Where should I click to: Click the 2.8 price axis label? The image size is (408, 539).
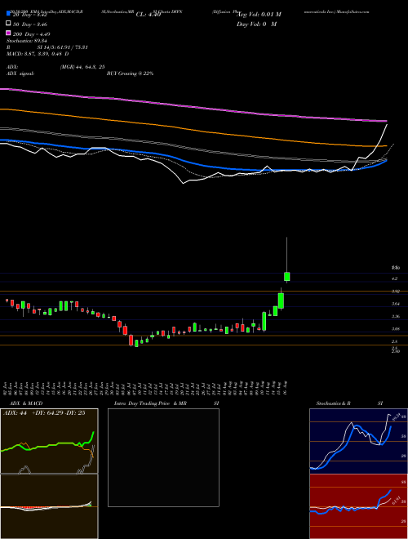[394, 341]
